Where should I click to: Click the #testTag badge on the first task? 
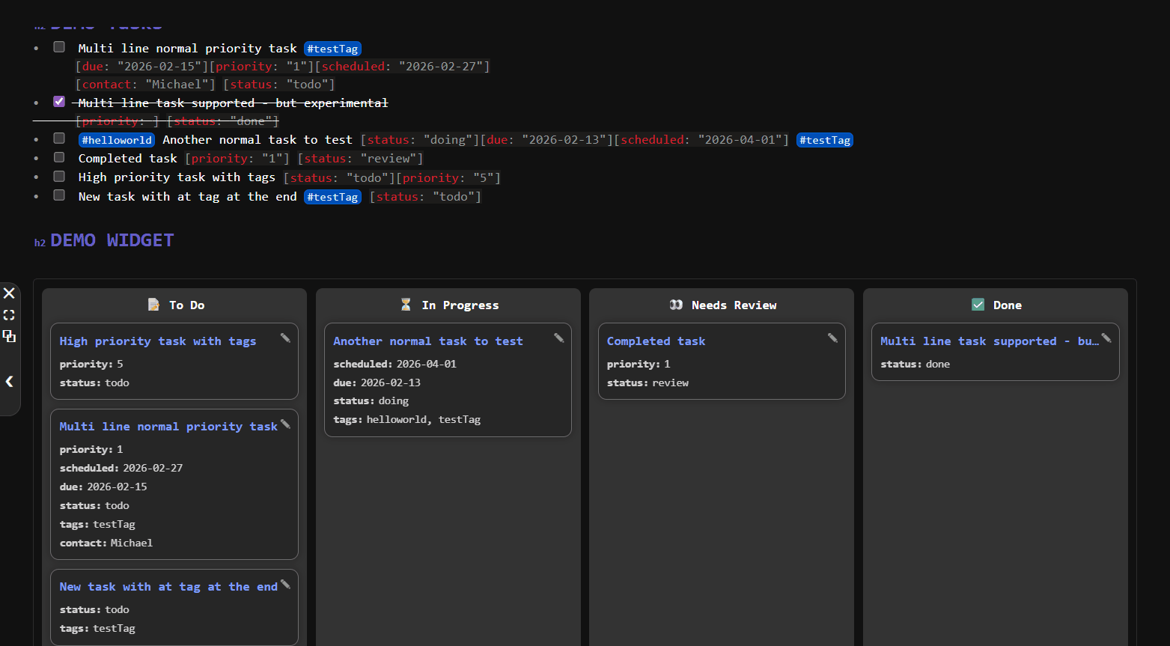[x=332, y=49]
